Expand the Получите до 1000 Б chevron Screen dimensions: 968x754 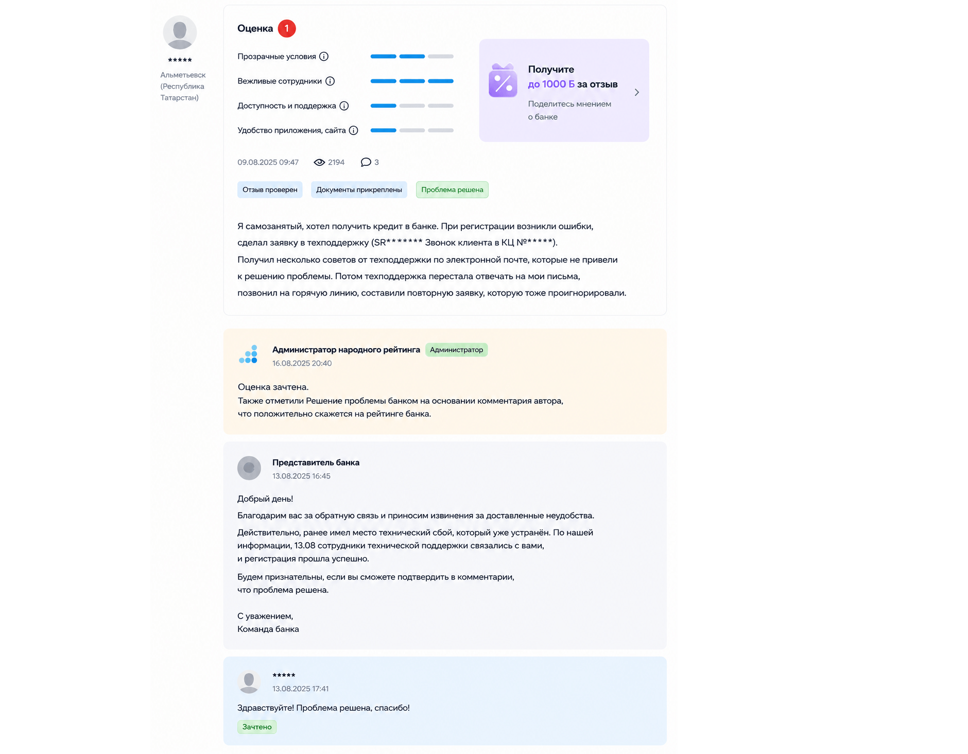(637, 92)
